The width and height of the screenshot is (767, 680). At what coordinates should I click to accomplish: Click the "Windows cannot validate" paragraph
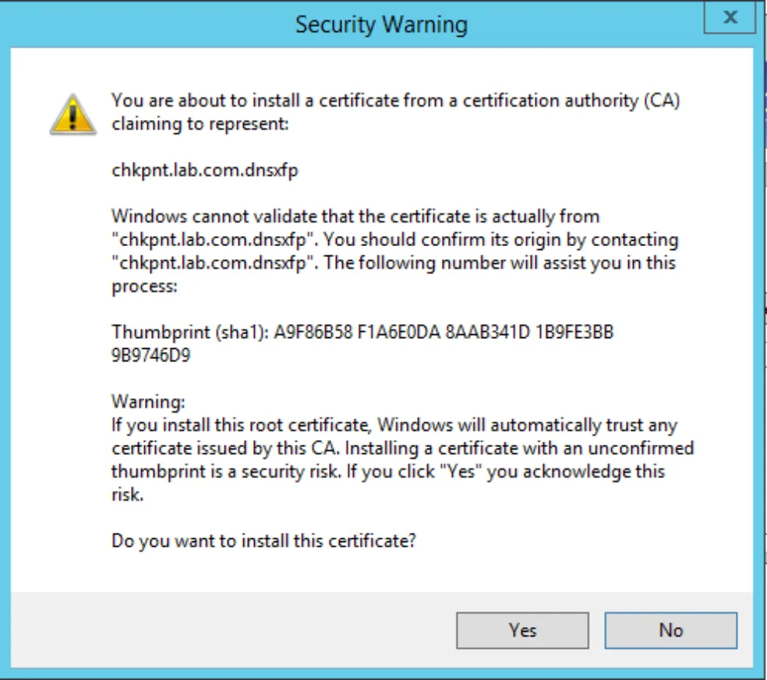coord(394,252)
